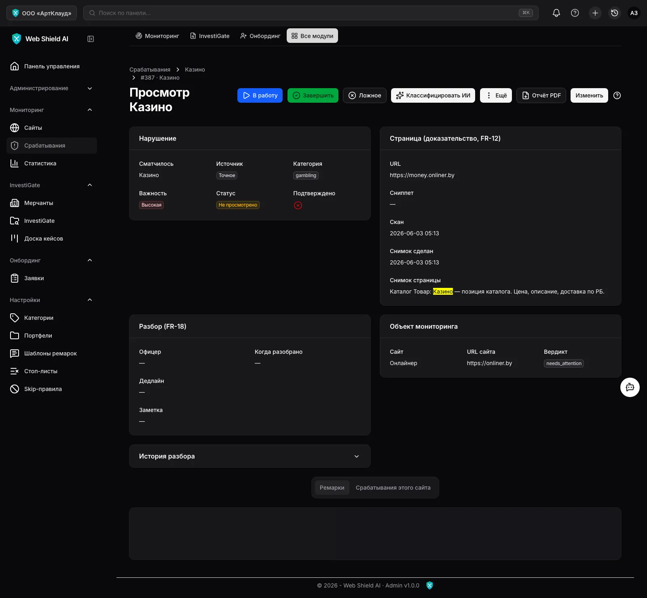Open recent history clock icon
Screen dimensions: 647x598
point(615,13)
